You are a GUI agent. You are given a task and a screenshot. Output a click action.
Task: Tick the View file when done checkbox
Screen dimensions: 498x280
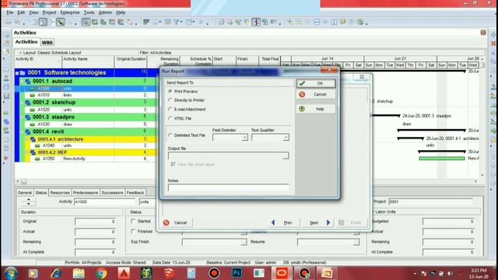tap(173, 164)
